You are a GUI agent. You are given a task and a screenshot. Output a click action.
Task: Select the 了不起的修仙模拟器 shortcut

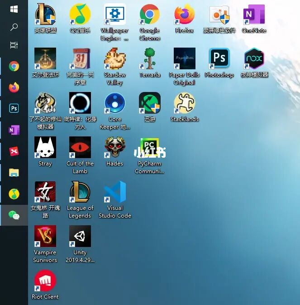(x=45, y=103)
